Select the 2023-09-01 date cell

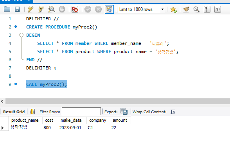pos(72,128)
